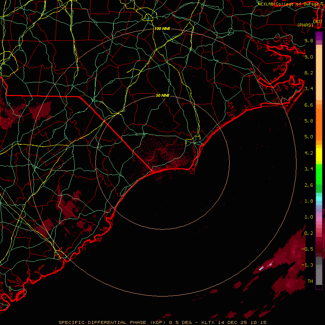Viewport: 325px width, 325px height.
Task: Pick the orange band on the color scale
Action: pos(319,125)
